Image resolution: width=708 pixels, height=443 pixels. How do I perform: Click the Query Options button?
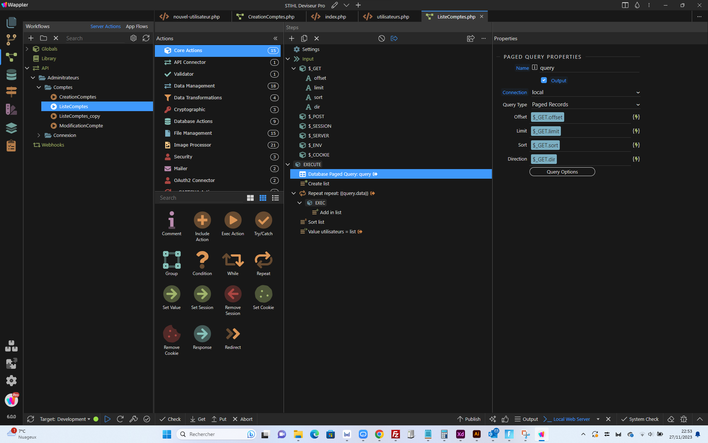tap(562, 172)
